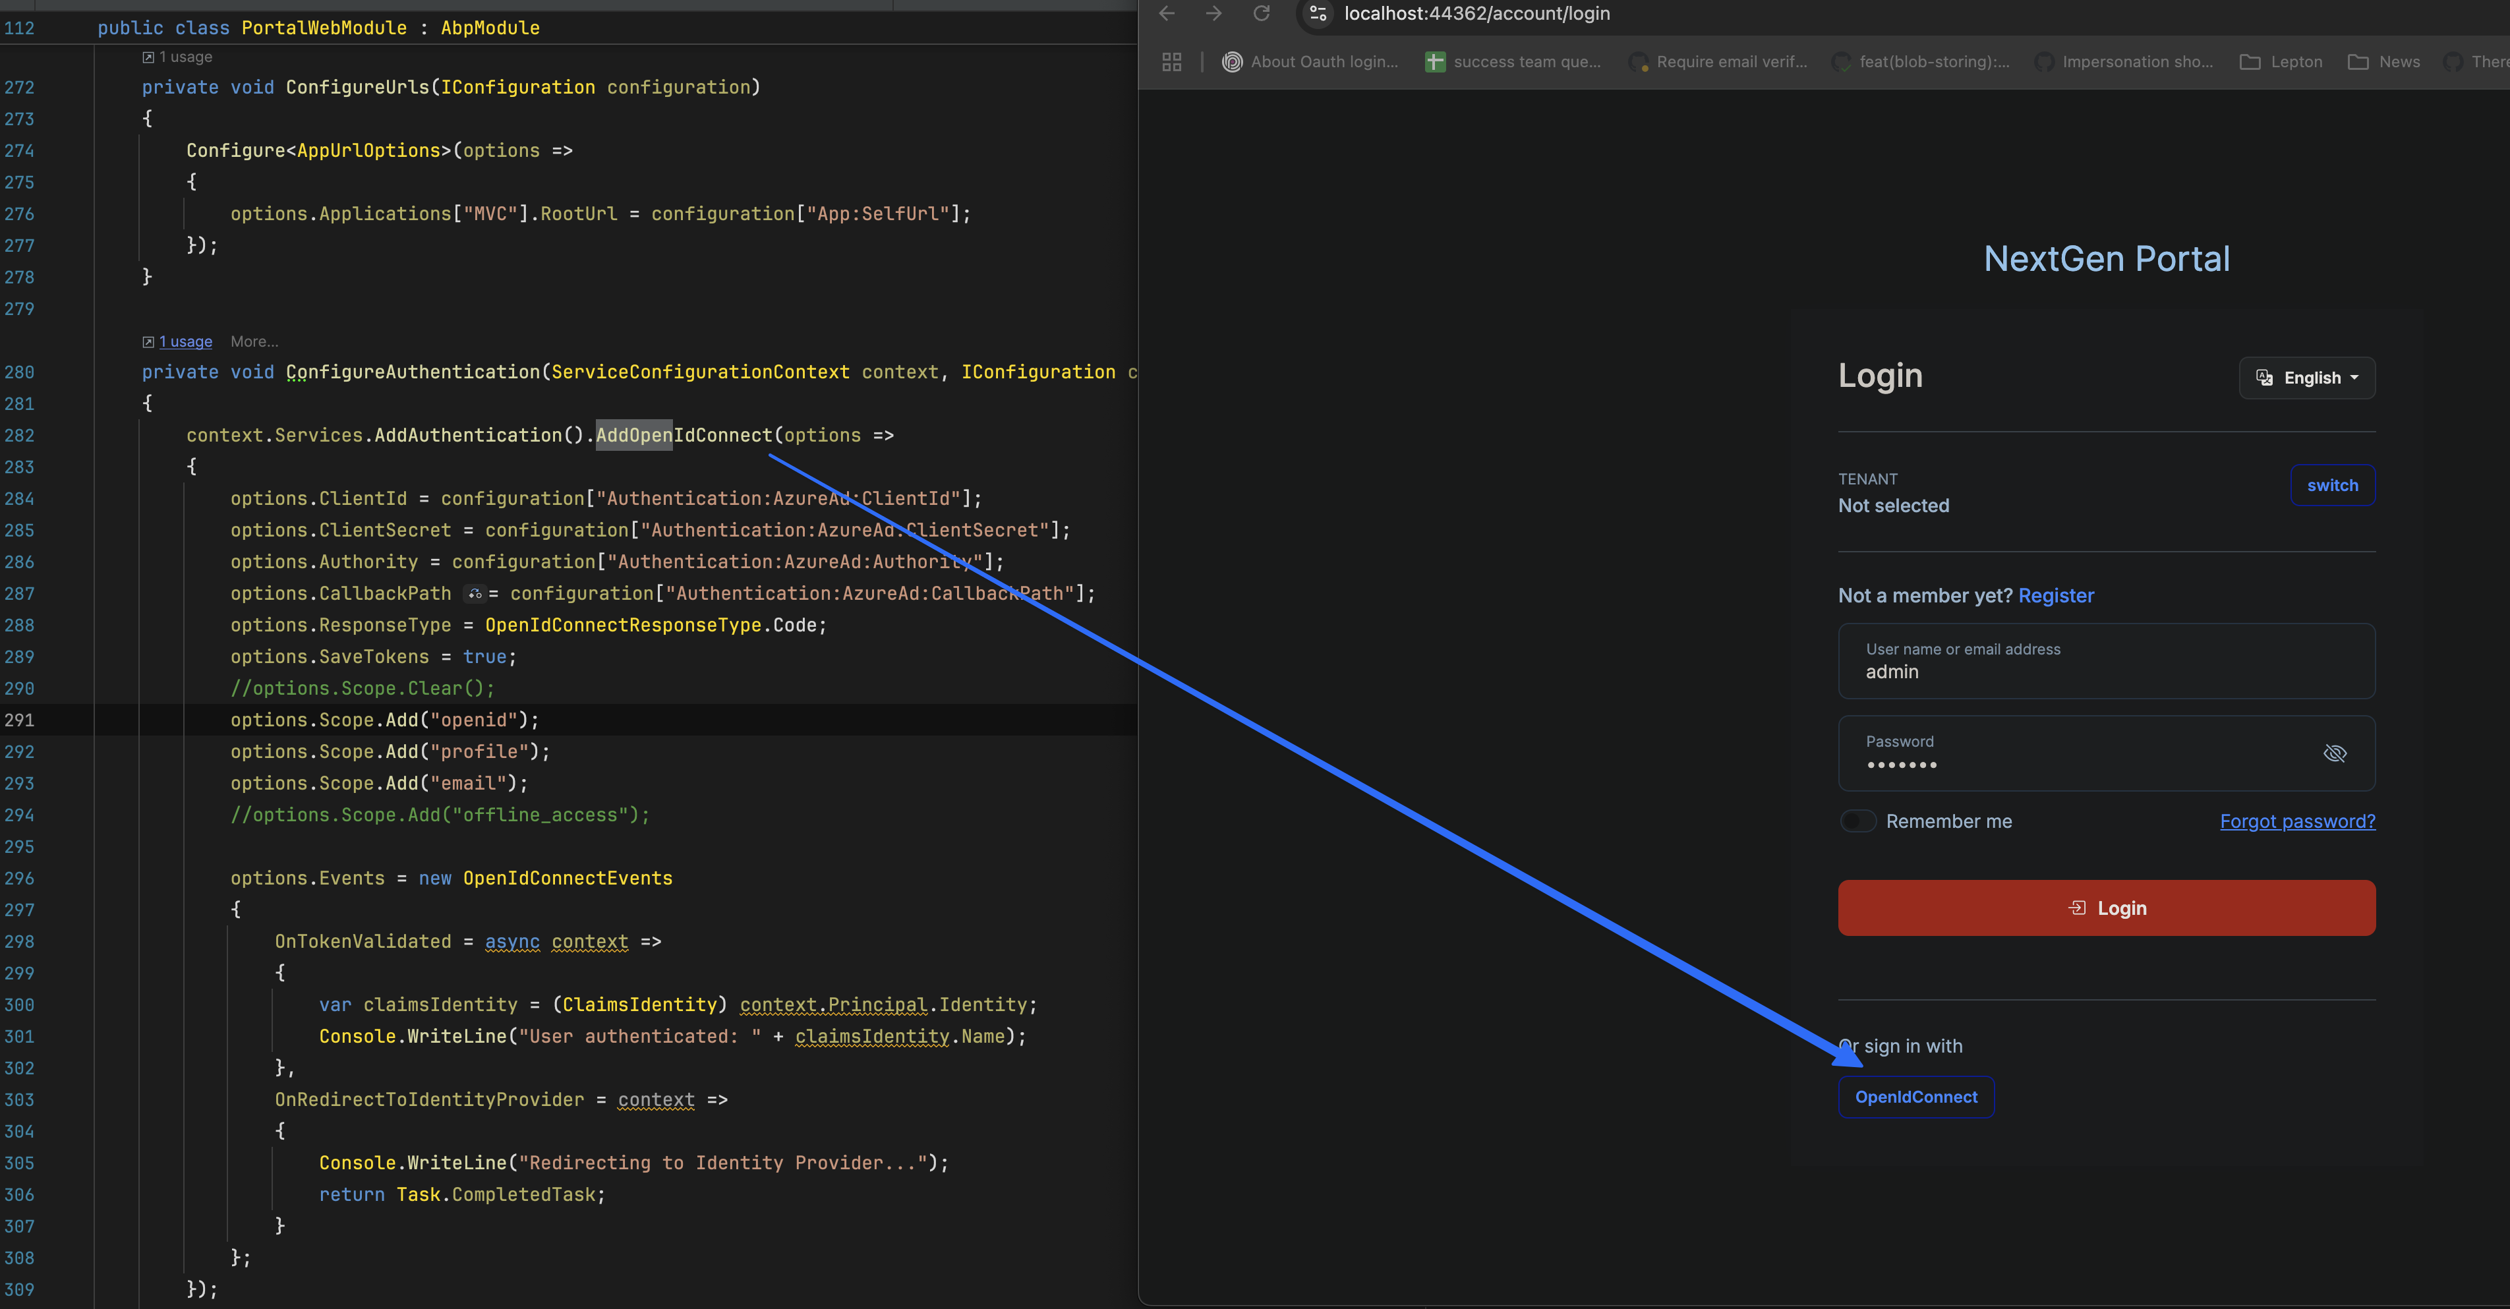The width and height of the screenshot is (2510, 1309).
Task: Open the bookmarks apps grid icon
Action: point(1171,63)
